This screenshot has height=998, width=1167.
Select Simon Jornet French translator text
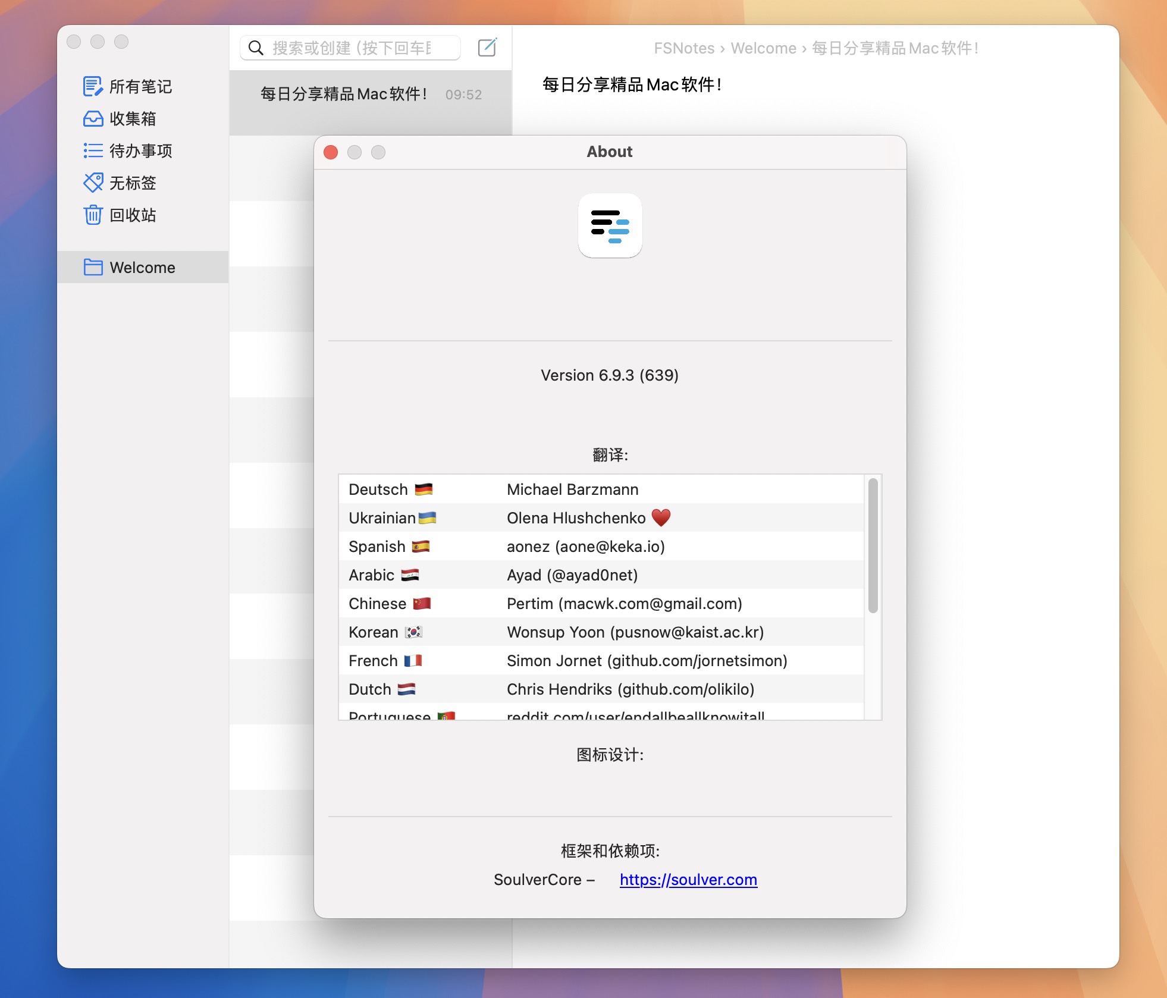647,661
